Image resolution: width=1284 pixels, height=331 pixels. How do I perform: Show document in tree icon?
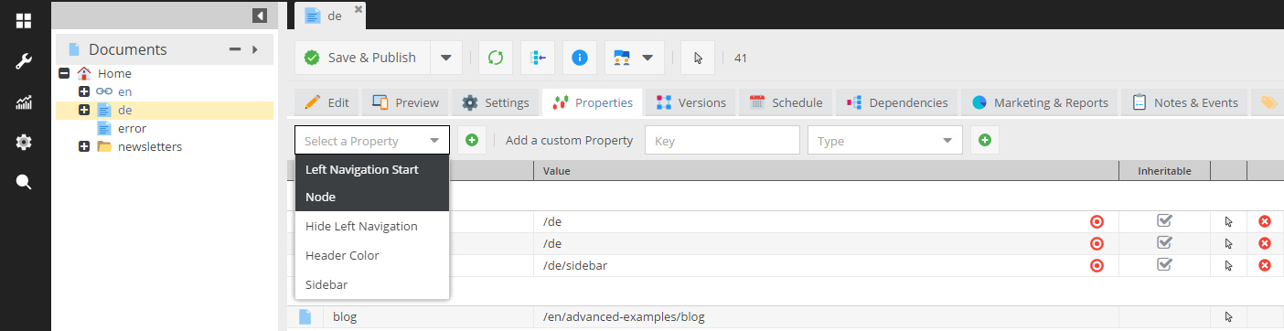(538, 58)
